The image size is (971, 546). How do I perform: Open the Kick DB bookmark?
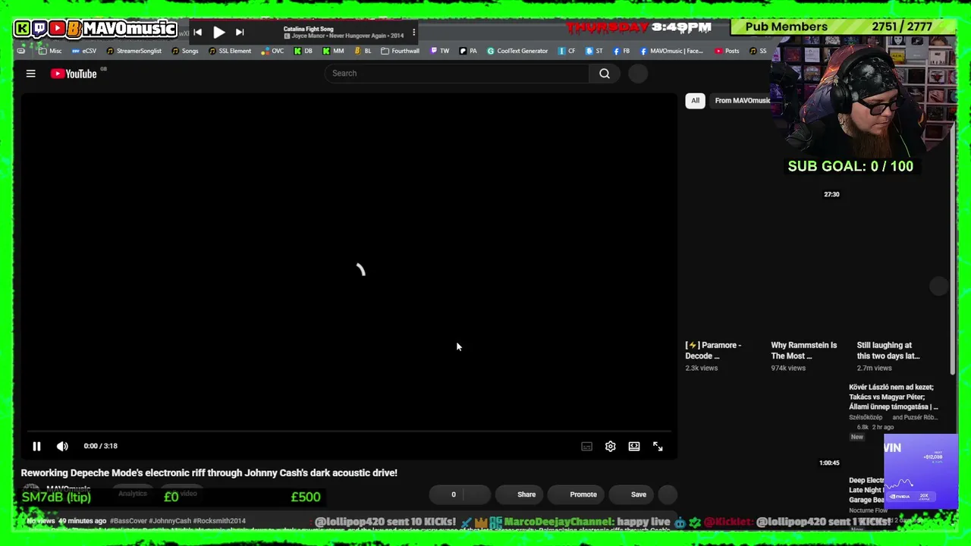303,51
